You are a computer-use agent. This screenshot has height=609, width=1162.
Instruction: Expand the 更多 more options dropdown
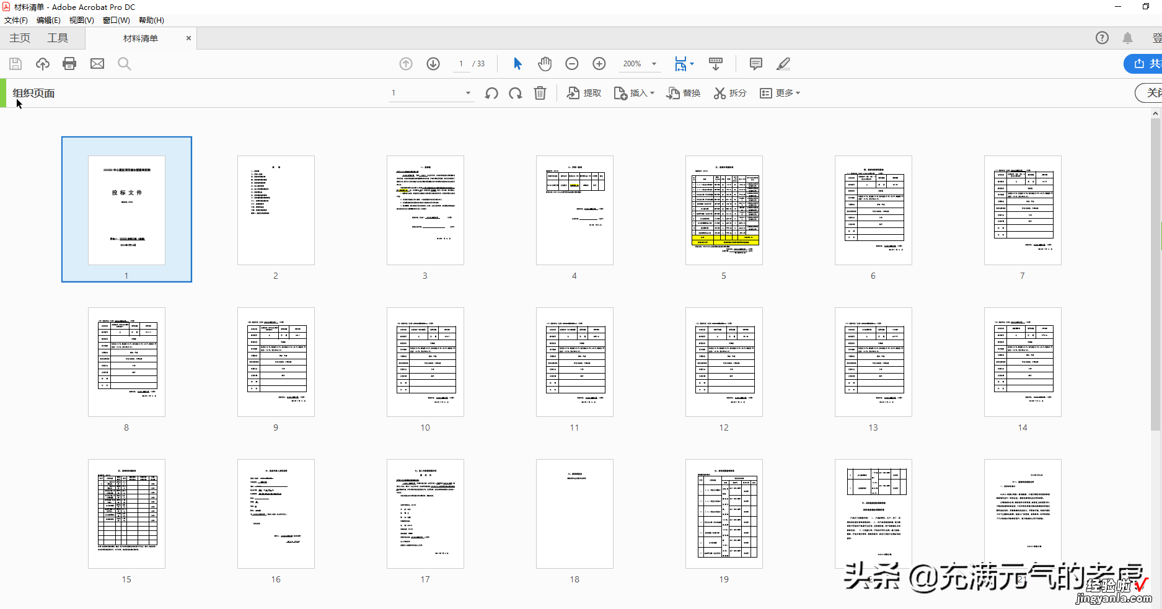[780, 93]
